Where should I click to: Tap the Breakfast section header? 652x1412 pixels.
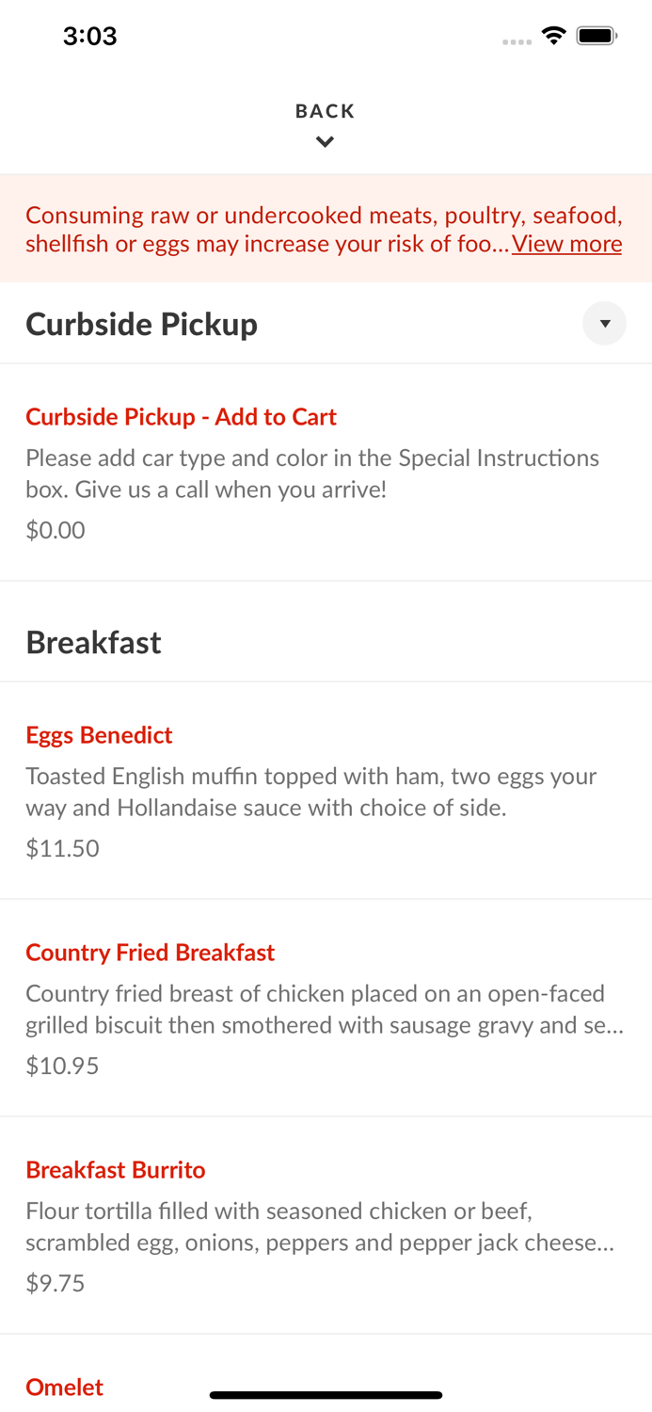[93, 643]
